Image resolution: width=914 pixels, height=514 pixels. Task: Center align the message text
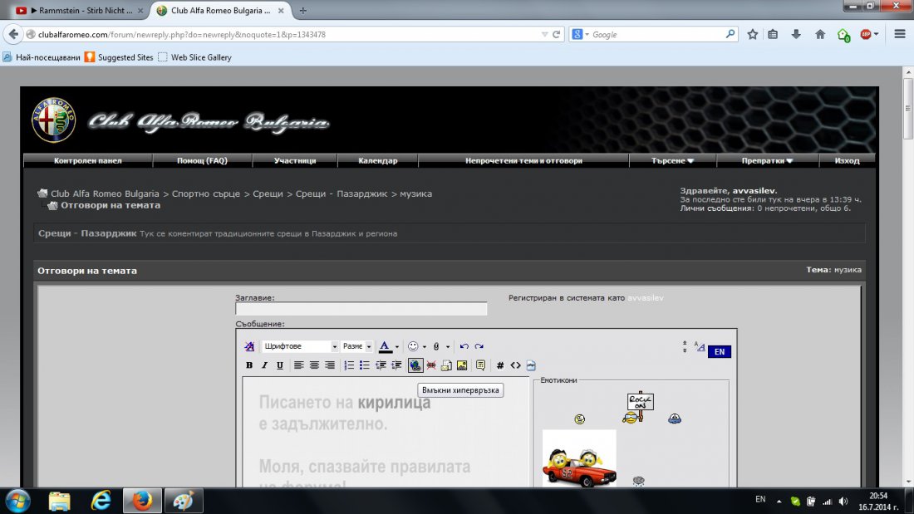(314, 365)
